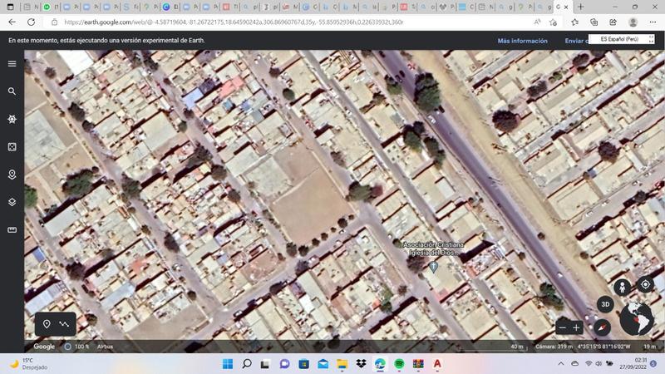Fly to my current location
Viewport: 665px width, 374px height.
[x=645, y=284]
